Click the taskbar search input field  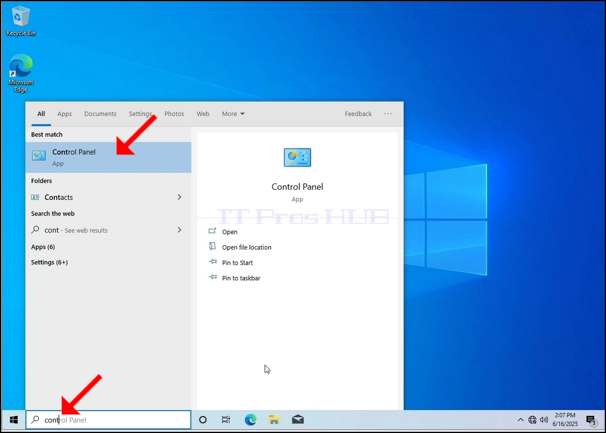tap(108, 420)
